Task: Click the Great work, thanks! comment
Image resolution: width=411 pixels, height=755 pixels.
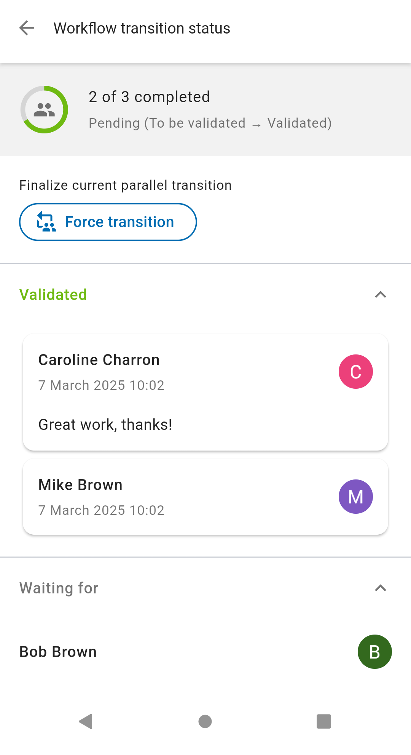Action: click(105, 425)
